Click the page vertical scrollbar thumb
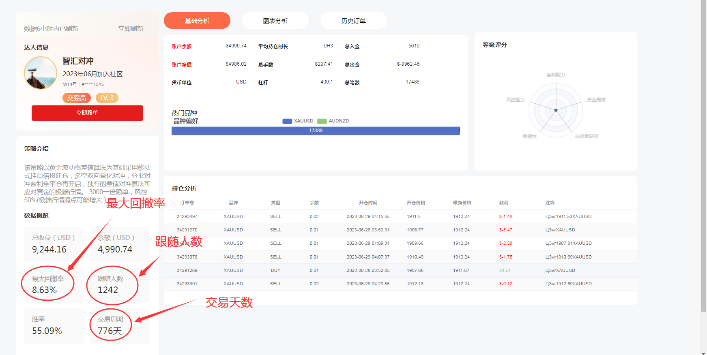The width and height of the screenshot is (707, 355). pyautogui.click(x=704, y=156)
